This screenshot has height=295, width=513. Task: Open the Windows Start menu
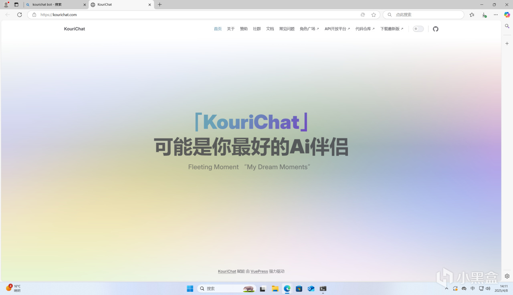coord(190,289)
